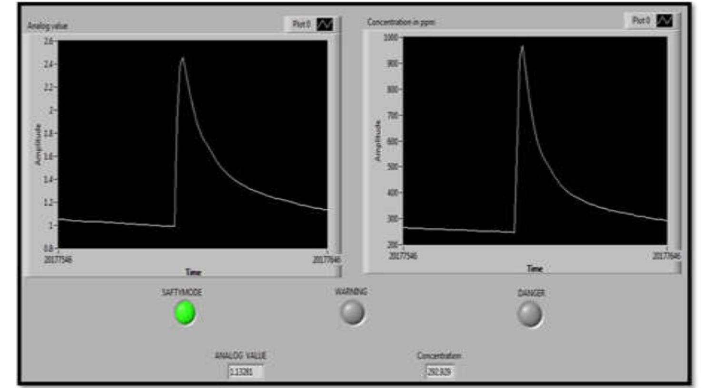Click the Plot 0 legend label on Concentration chart
The height and width of the screenshot is (391, 705).
coord(641,20)
